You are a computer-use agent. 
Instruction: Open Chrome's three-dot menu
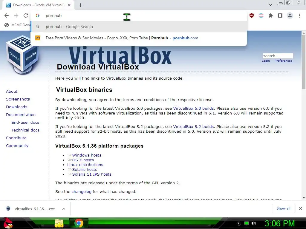coord(299,16)
